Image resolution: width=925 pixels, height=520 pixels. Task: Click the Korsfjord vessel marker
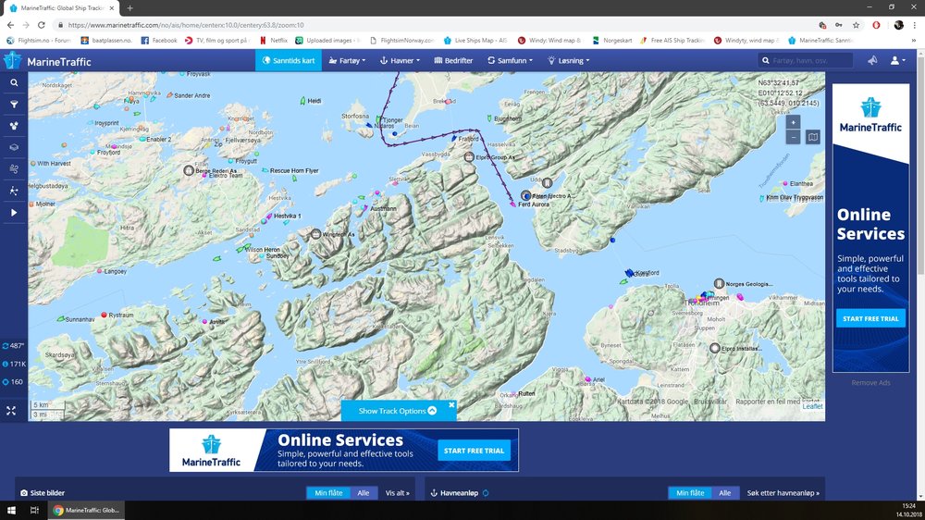tap(629, 273)
